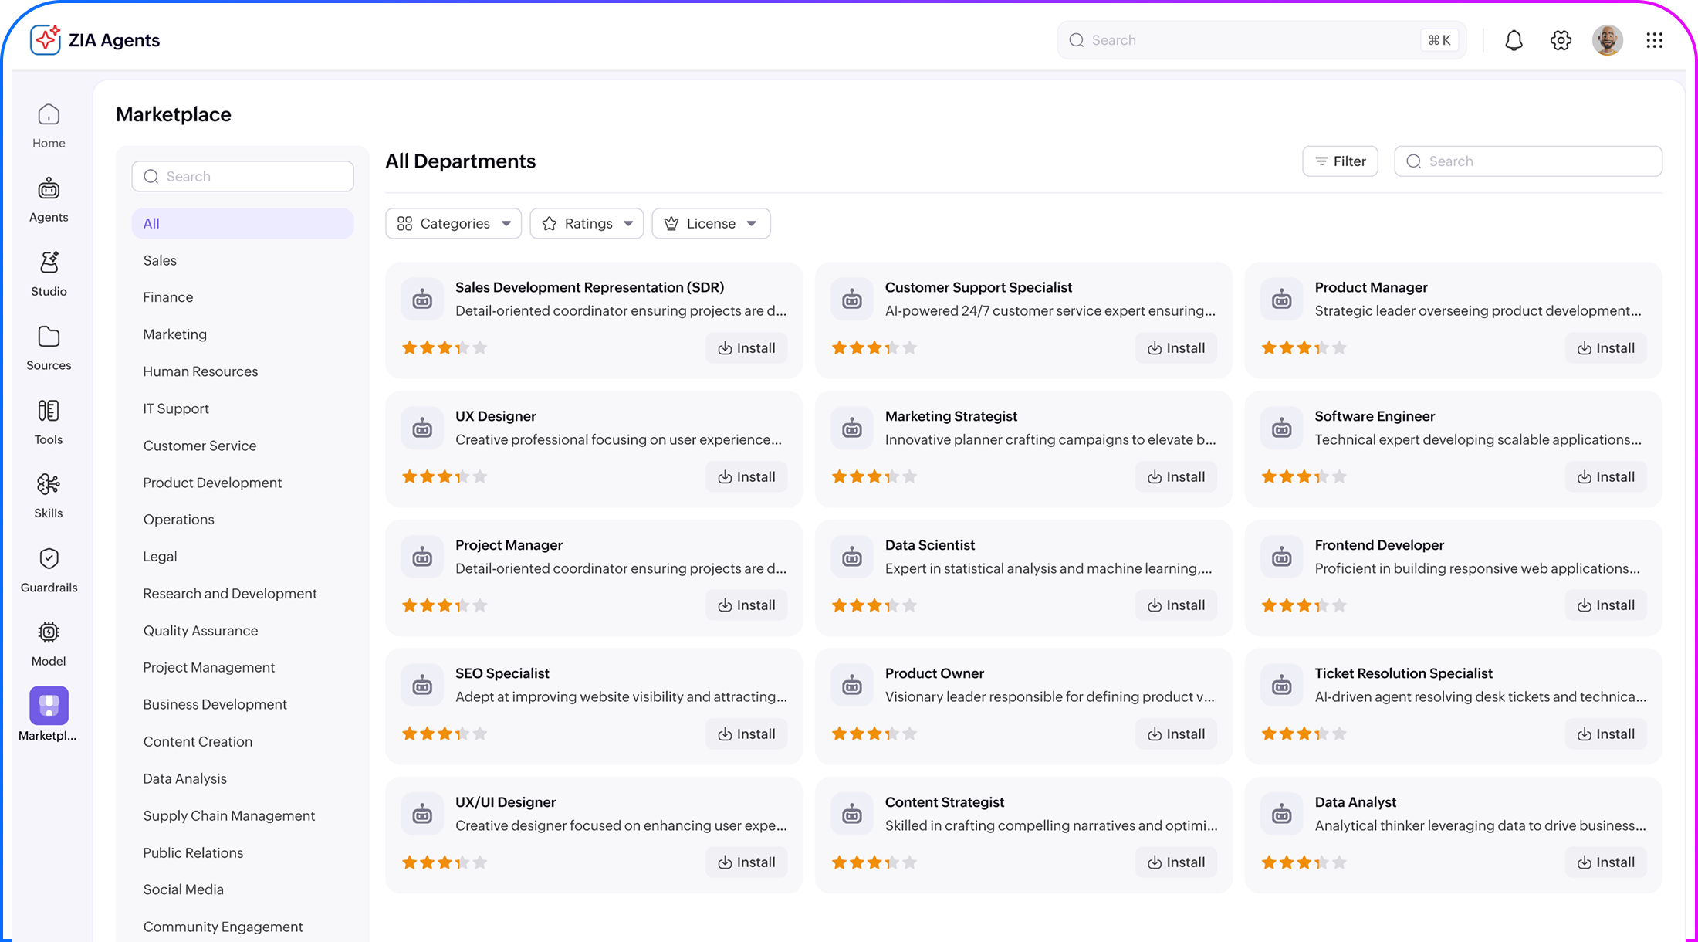This screenshot has height=942, width=1698.
Task: Open the Sources folder icon
Action: 49,337
